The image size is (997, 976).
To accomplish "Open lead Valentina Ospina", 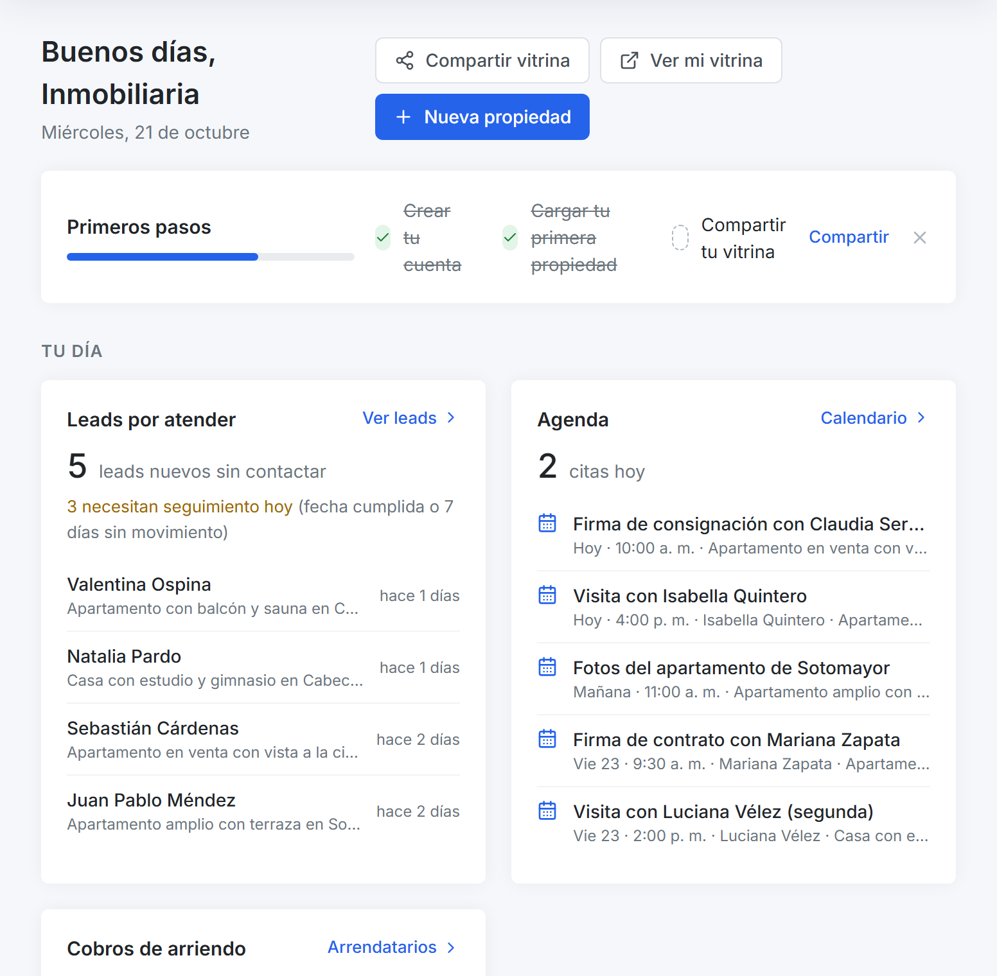I will click(x=263, y=596).
